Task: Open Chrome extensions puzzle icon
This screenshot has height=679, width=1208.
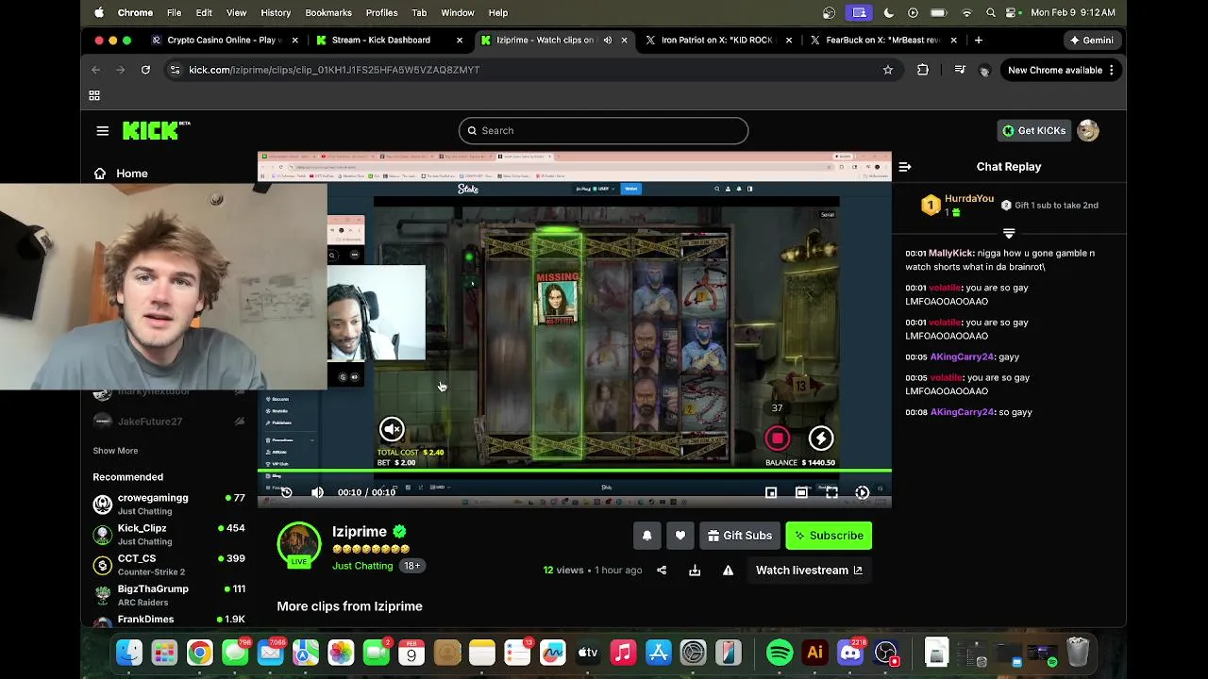Action: 923,70
